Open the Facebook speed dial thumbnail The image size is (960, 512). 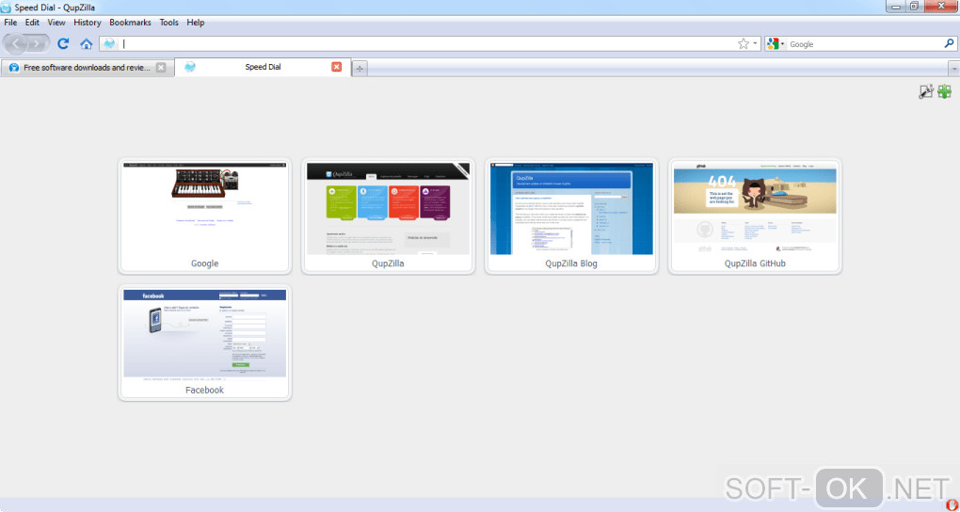coord(204,335)
